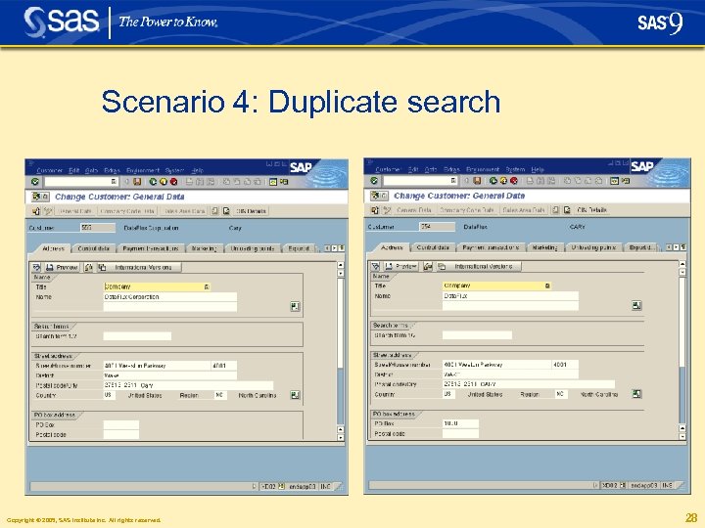Click Company Code Data button in left window
The width and height of the screenshot is (705, 528).
(x=127, y=211)
